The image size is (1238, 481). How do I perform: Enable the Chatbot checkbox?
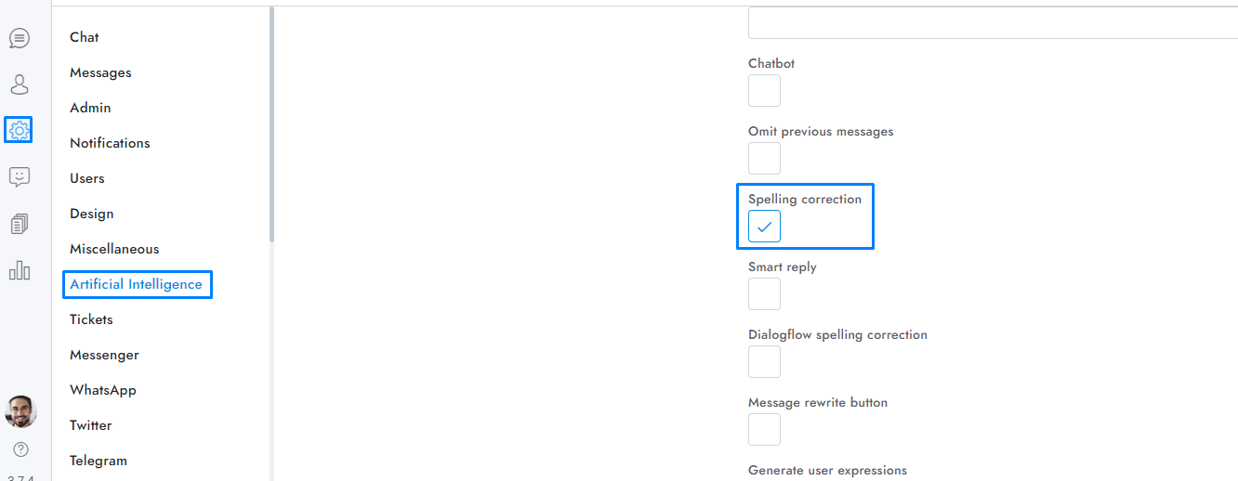pyautogui.click(x=764, y=91)
